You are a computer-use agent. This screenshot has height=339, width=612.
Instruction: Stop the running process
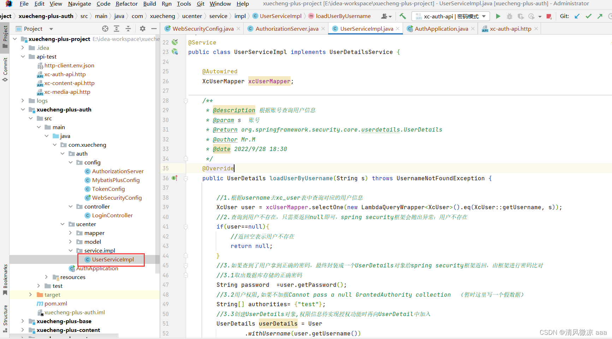coord(549,16)
